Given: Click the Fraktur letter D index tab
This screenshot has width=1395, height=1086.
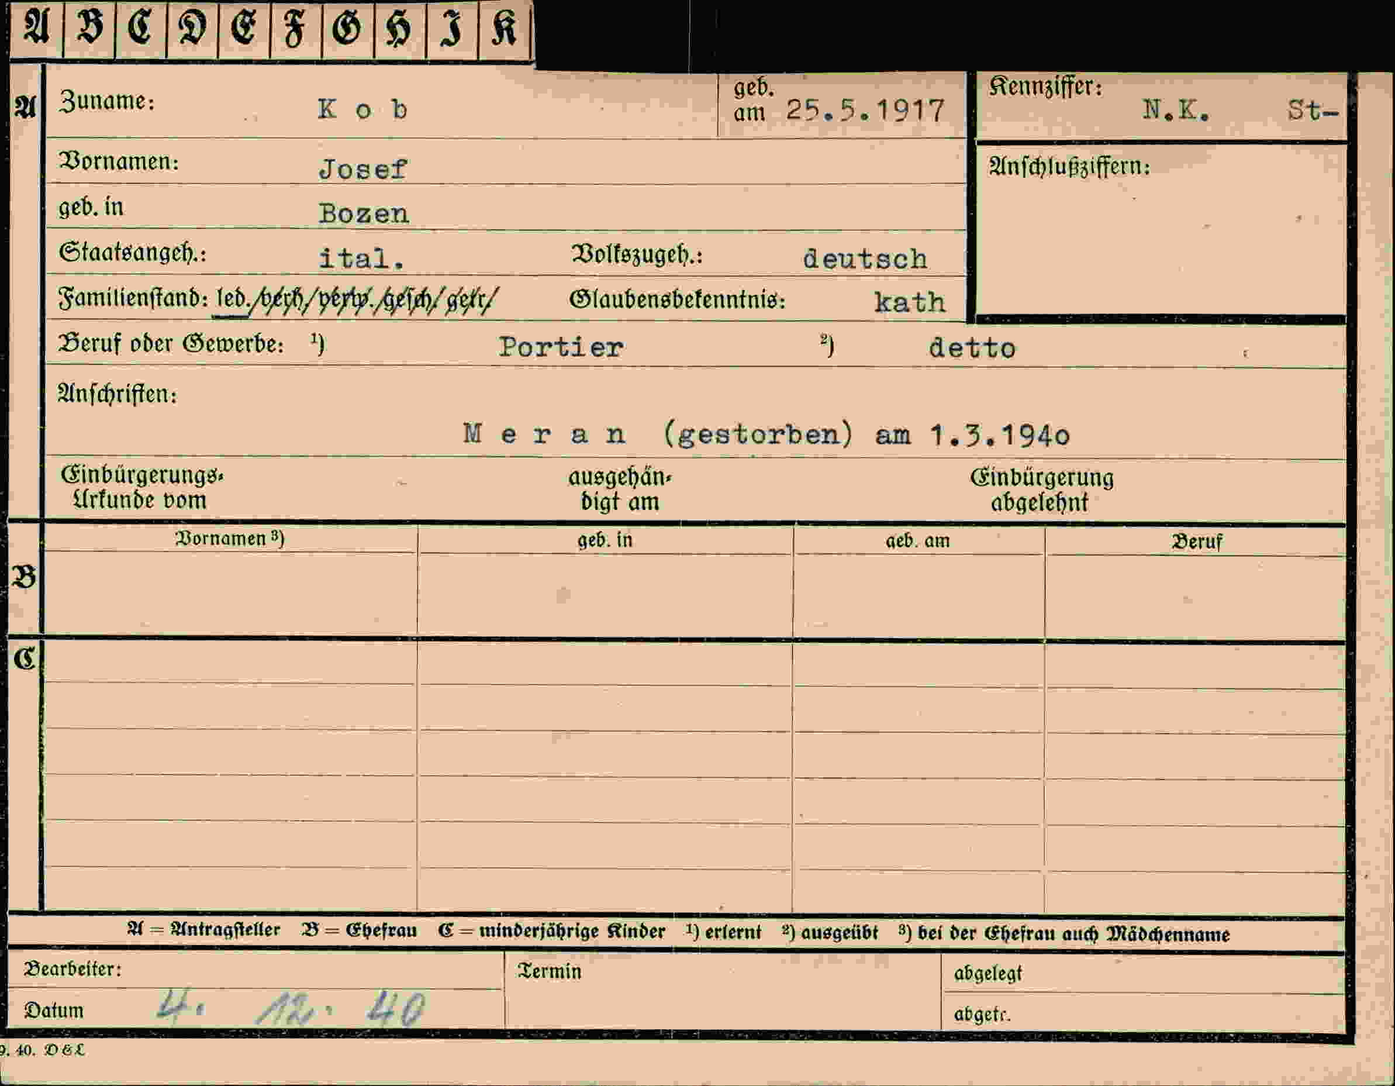Looking at the screenshot, I should coord(192,28).
